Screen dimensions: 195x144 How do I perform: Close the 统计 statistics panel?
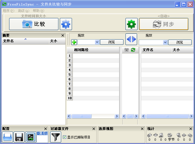pyautogui.click(x=191, y=129)
